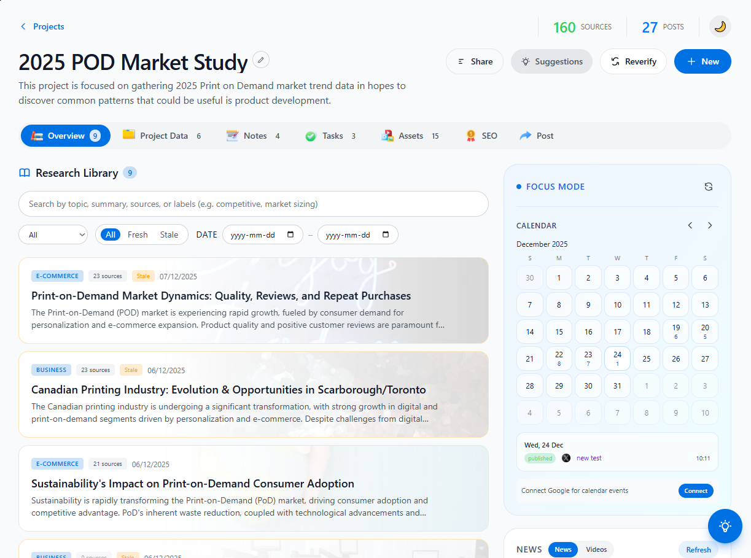Click the floating lightbulb button
751x558 pixels.
click(725, 526)
